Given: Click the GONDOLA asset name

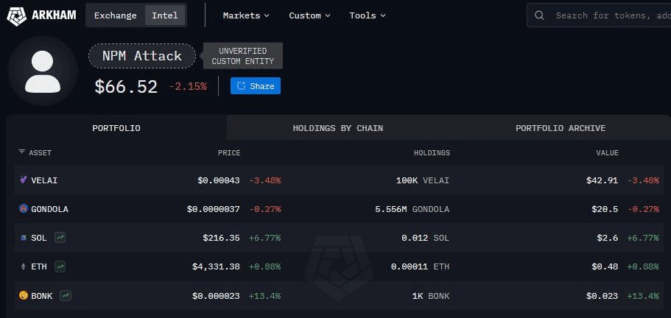Looking at the screenshot, I should pyautogui.click(x=49, y=209).
